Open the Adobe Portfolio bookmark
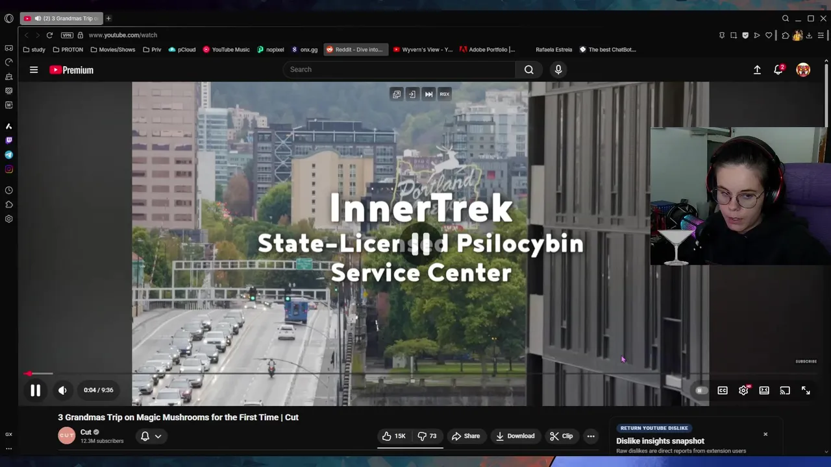831x467 pixels. [x=488, y=49]
